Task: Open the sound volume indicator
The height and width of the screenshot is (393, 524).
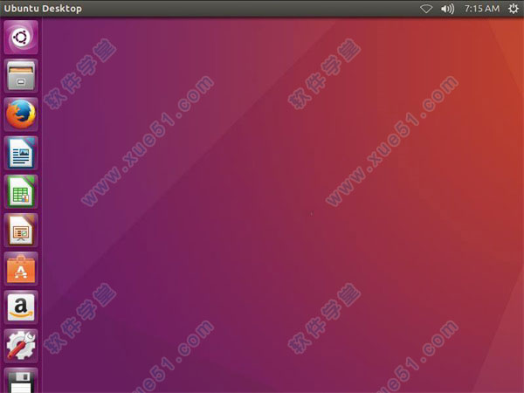Action: point(447,9)
